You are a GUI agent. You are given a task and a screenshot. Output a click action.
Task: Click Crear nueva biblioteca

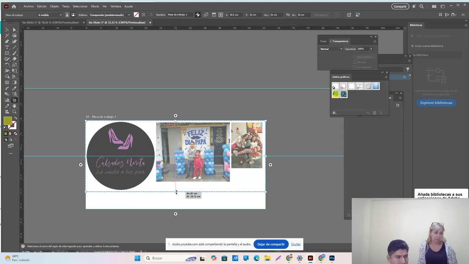(x=427, y=46)
